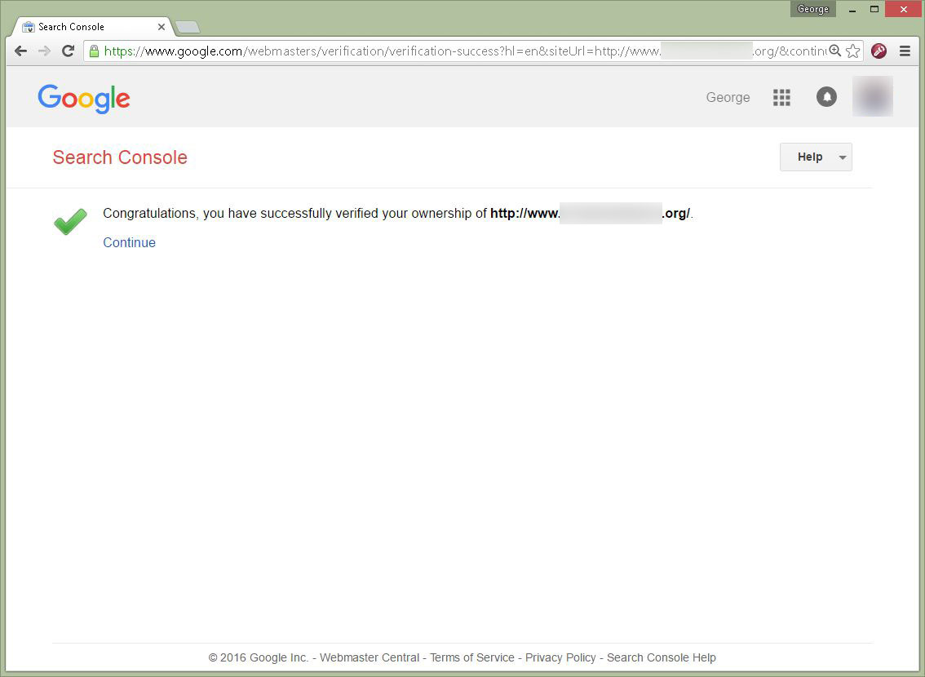Click the Google logo
925x677 pixels.
tap(84, 99)
